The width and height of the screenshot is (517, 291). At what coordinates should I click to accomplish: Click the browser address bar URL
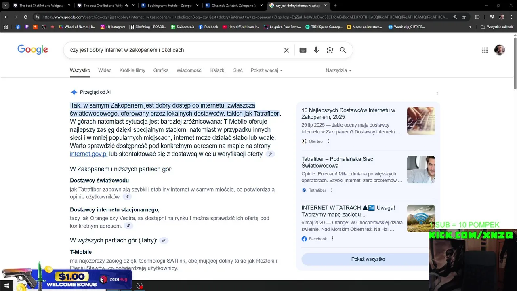click(245, 17)
